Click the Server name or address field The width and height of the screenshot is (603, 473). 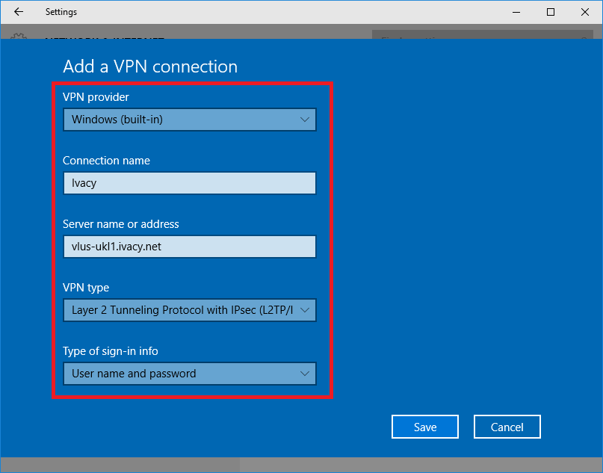click(190, 247)
